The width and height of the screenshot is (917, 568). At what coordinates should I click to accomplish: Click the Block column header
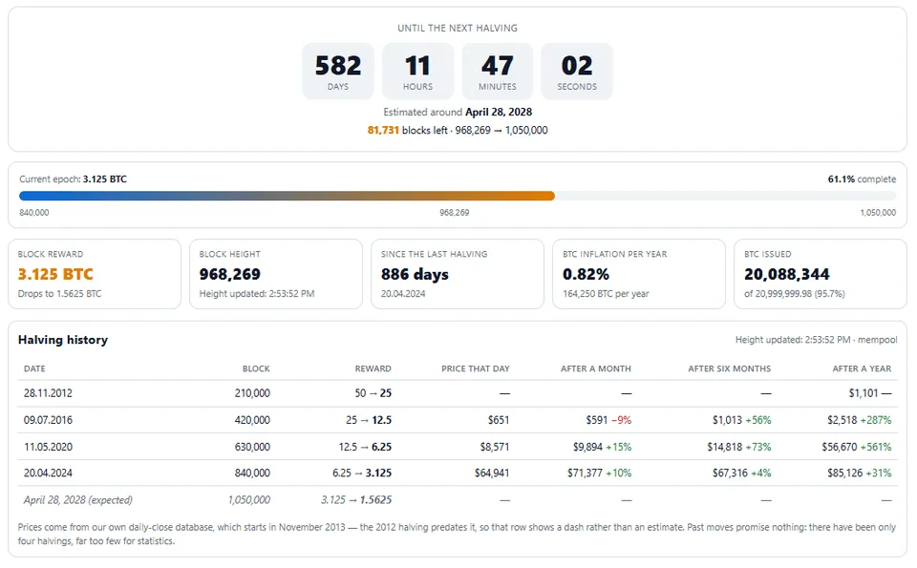click(256, 368)
